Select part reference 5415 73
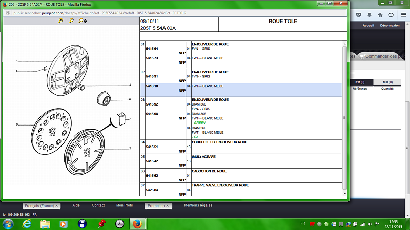 click(x=152, y=58)
